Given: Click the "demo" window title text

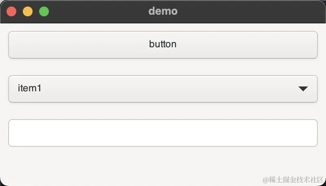Looking at the screenshot, I should click(x=163, y=11).
